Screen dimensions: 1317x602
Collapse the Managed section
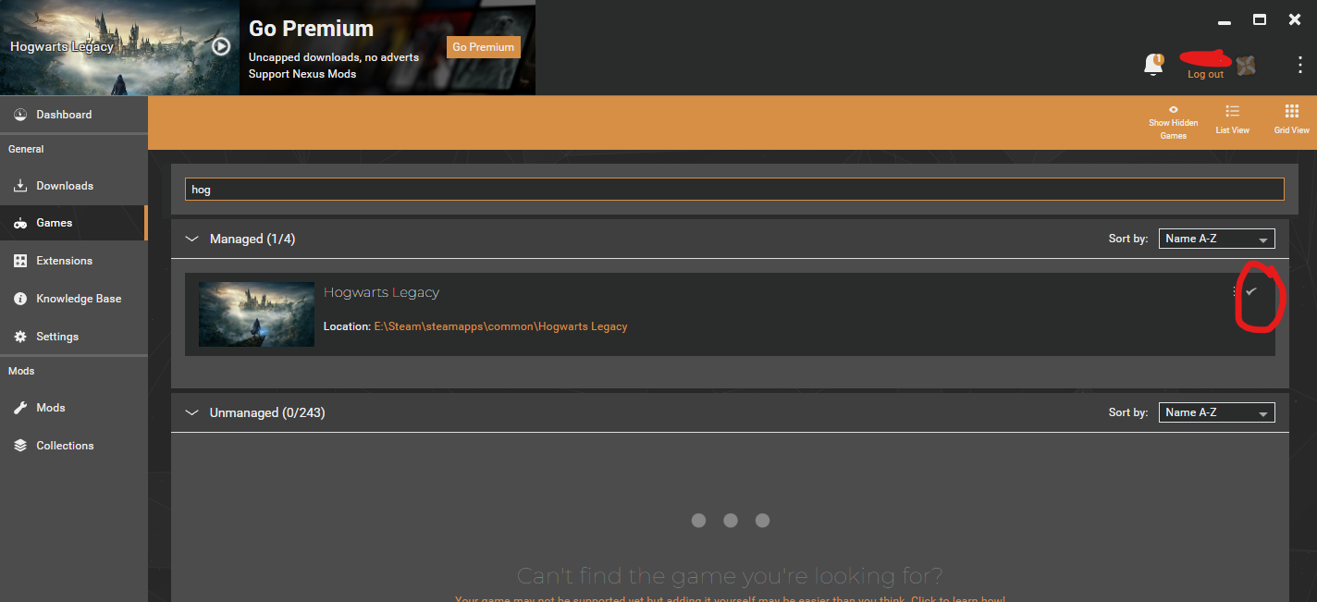tap(192, 239)
